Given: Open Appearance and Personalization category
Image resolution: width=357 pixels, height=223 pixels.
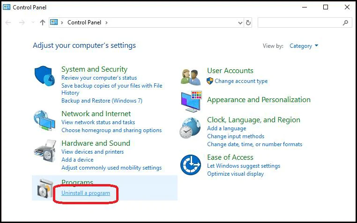Looking at the screenshot, I should 259,99.
